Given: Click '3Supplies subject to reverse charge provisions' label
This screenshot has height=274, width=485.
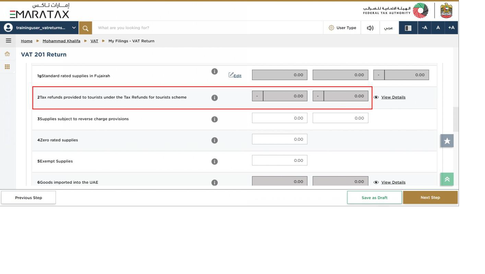Looking at the screenshot, I should coord(83,119).
